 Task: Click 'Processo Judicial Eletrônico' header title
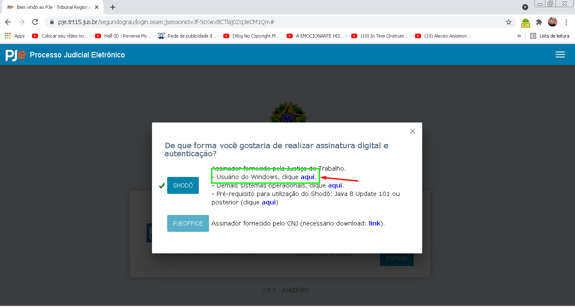[77, 55]
